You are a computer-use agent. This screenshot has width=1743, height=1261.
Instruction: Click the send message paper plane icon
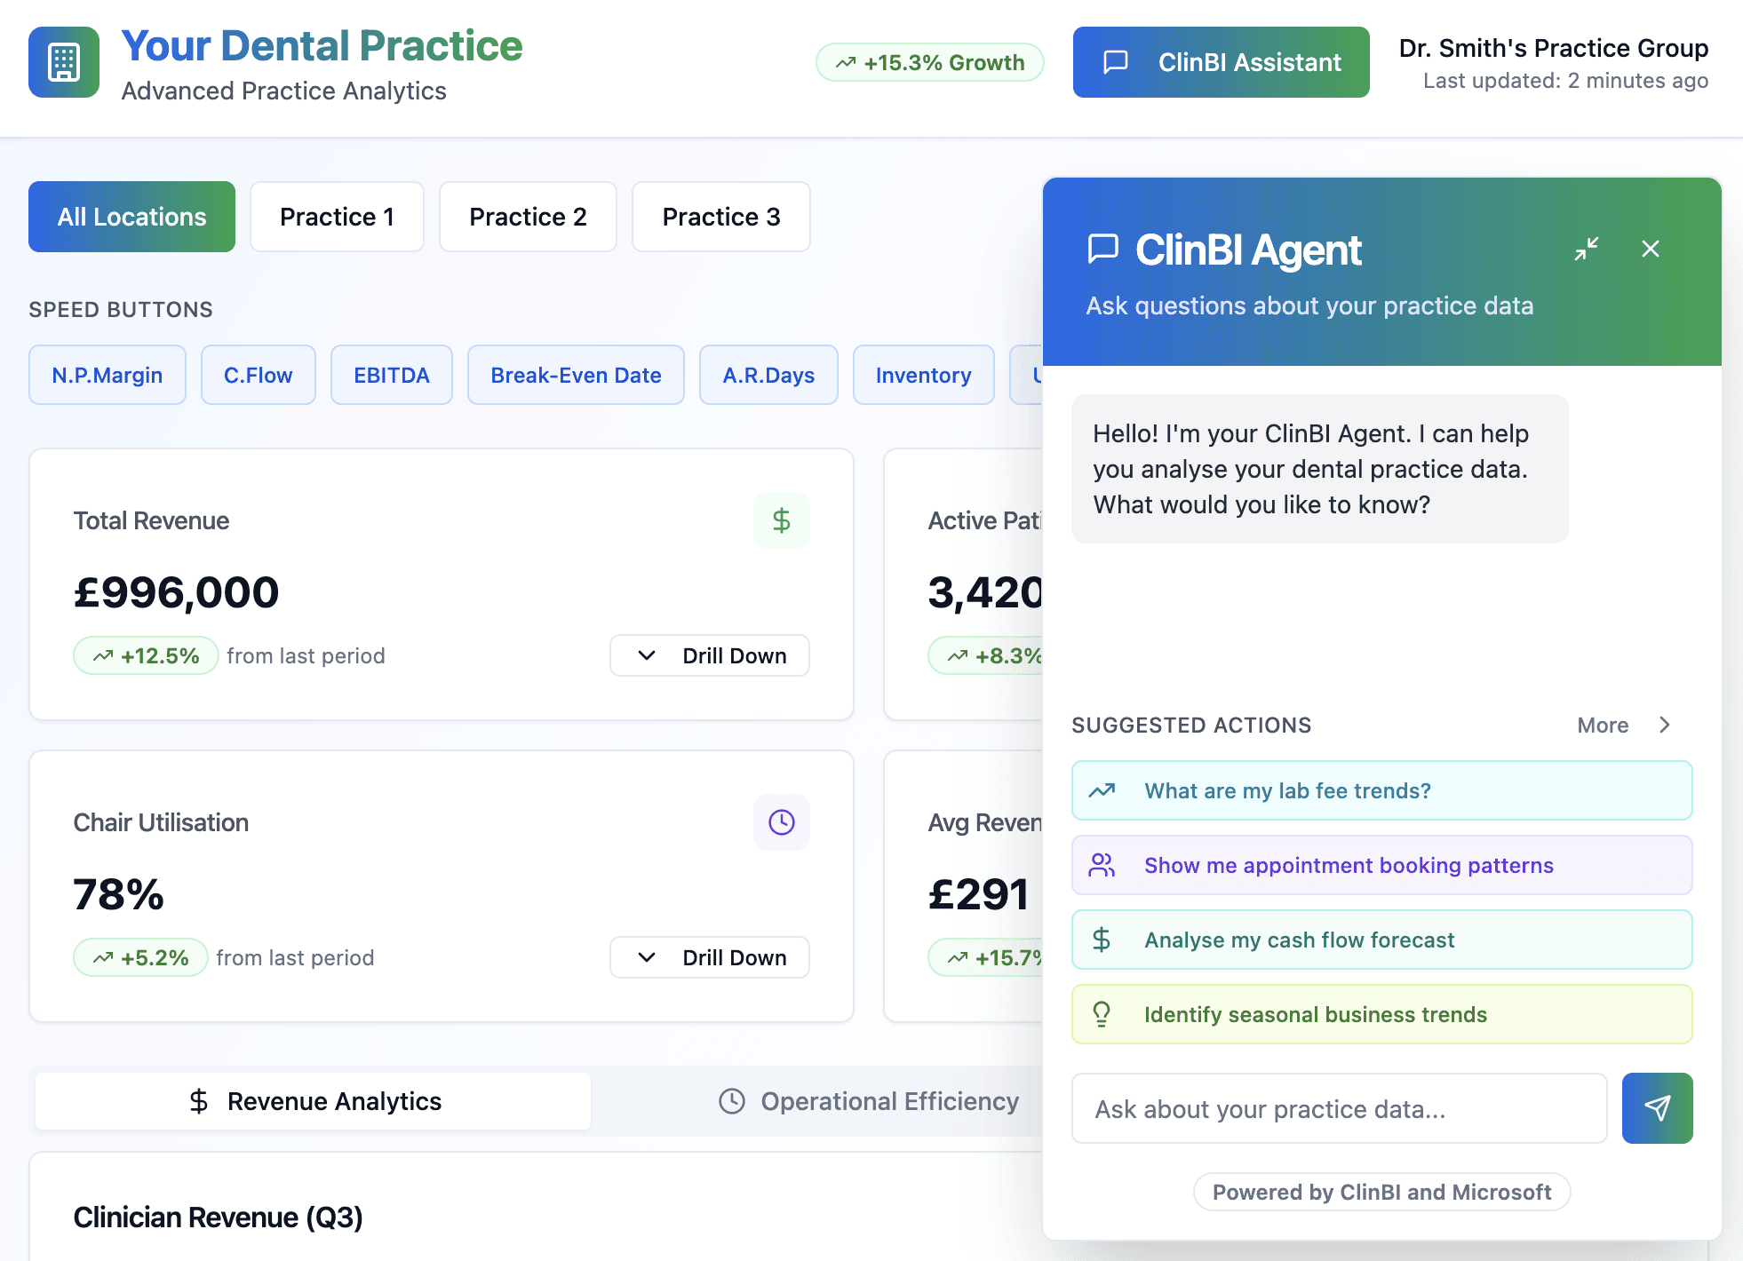(x=1657, y=1107)
